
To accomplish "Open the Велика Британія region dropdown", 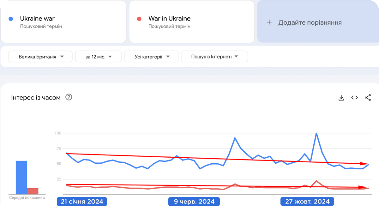I will 41,57.
